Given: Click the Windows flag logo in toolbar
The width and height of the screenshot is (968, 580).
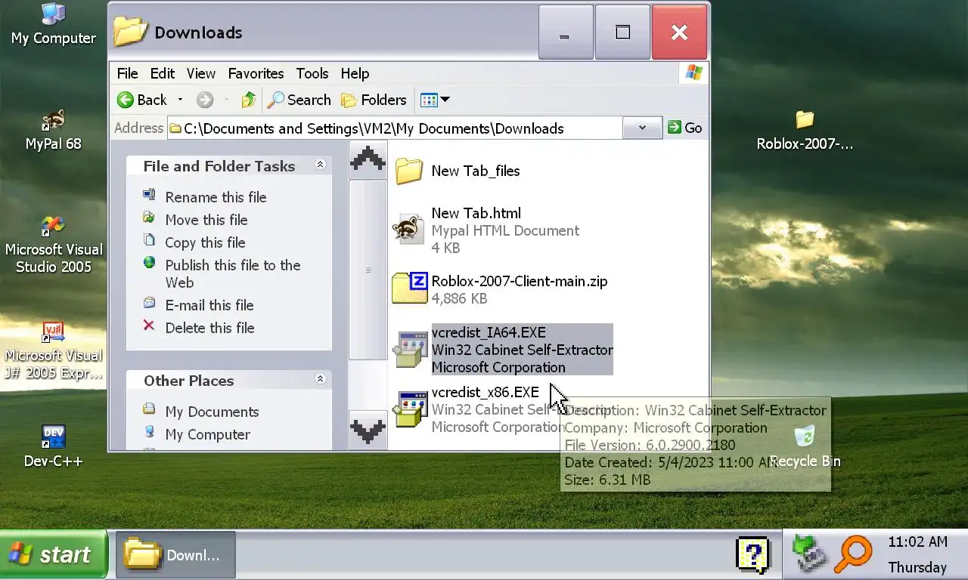Looking at the screenshot, I should [693, 73].
